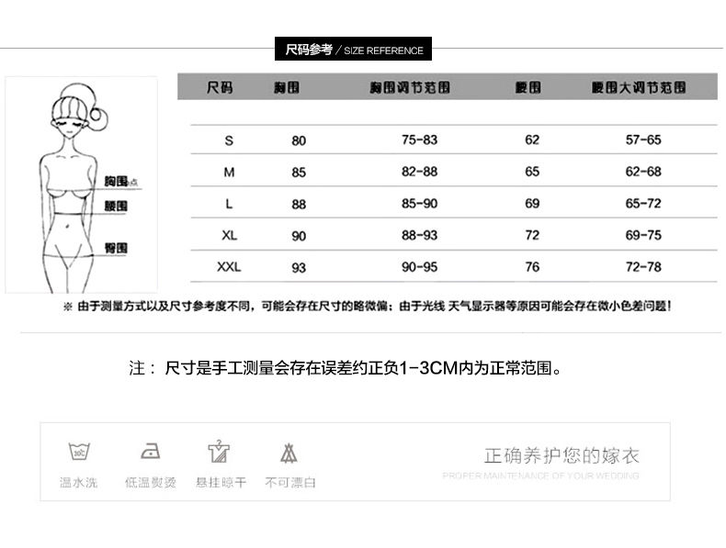Image resolution: width=726 pixels, height=548 pixels.
Task: Click bust value 88 in L row
Action: tap(299, 205)
